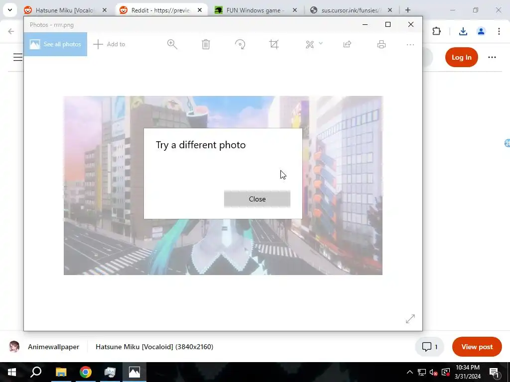This screenshot has width=510, height=382.
Task: Select the Crop tool icon
Action: (274, 44)
